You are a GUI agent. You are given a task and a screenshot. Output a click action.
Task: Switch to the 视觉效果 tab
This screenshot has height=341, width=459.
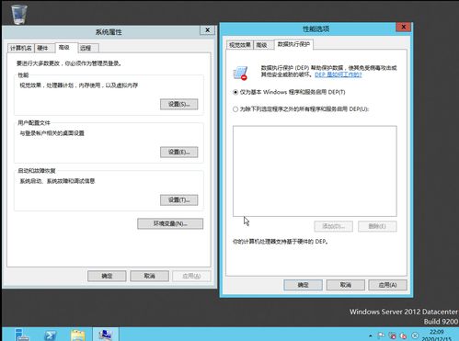240,45
